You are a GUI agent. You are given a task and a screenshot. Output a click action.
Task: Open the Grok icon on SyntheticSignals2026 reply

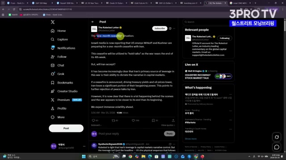pyautogui.click(x=170, y=144)
